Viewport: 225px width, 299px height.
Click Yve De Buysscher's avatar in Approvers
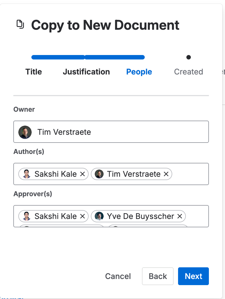99,216
